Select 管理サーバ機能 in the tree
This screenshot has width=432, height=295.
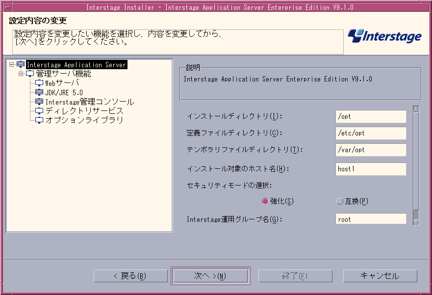tap(63, 74)
